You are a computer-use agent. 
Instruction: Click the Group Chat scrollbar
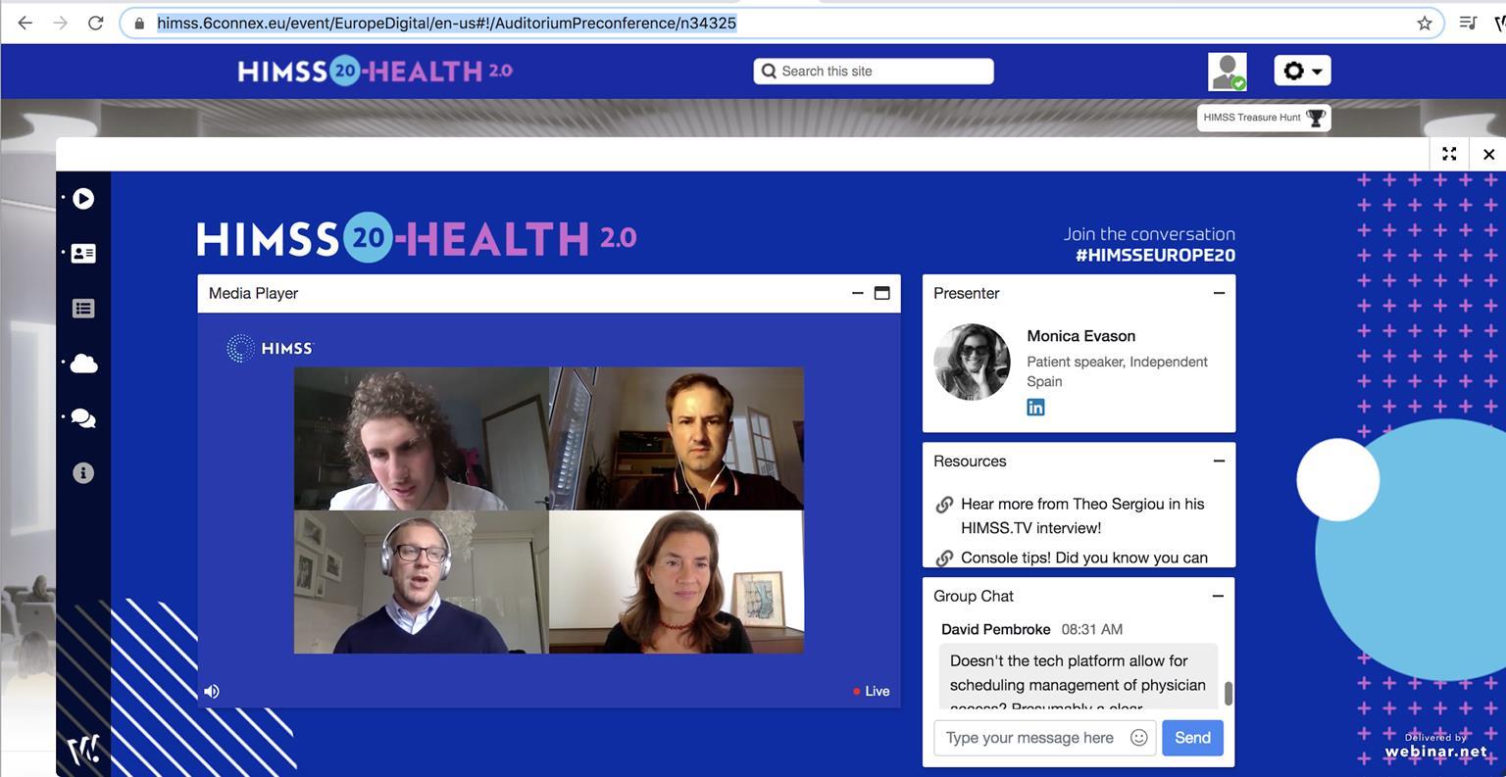click(1228, 694)
